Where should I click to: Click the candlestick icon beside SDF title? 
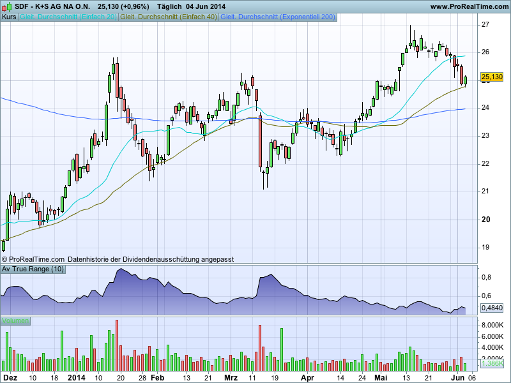(x=7, y=6)
